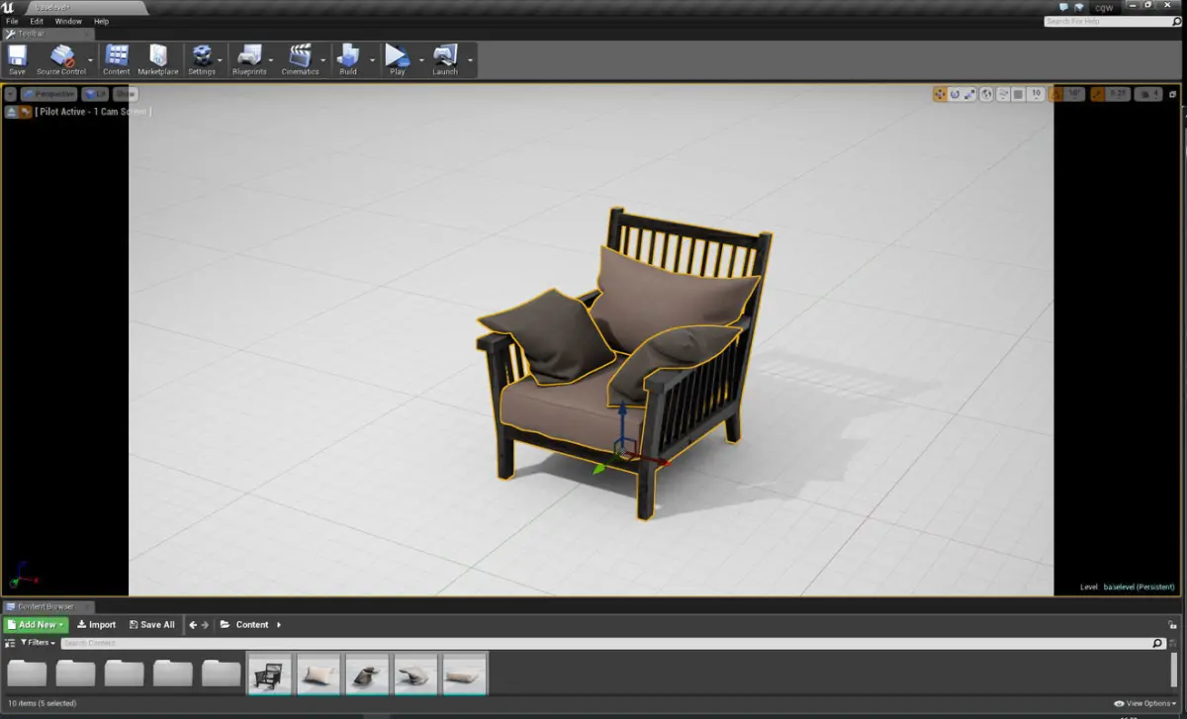Click the first folder in Content Browser

(27, 674)
